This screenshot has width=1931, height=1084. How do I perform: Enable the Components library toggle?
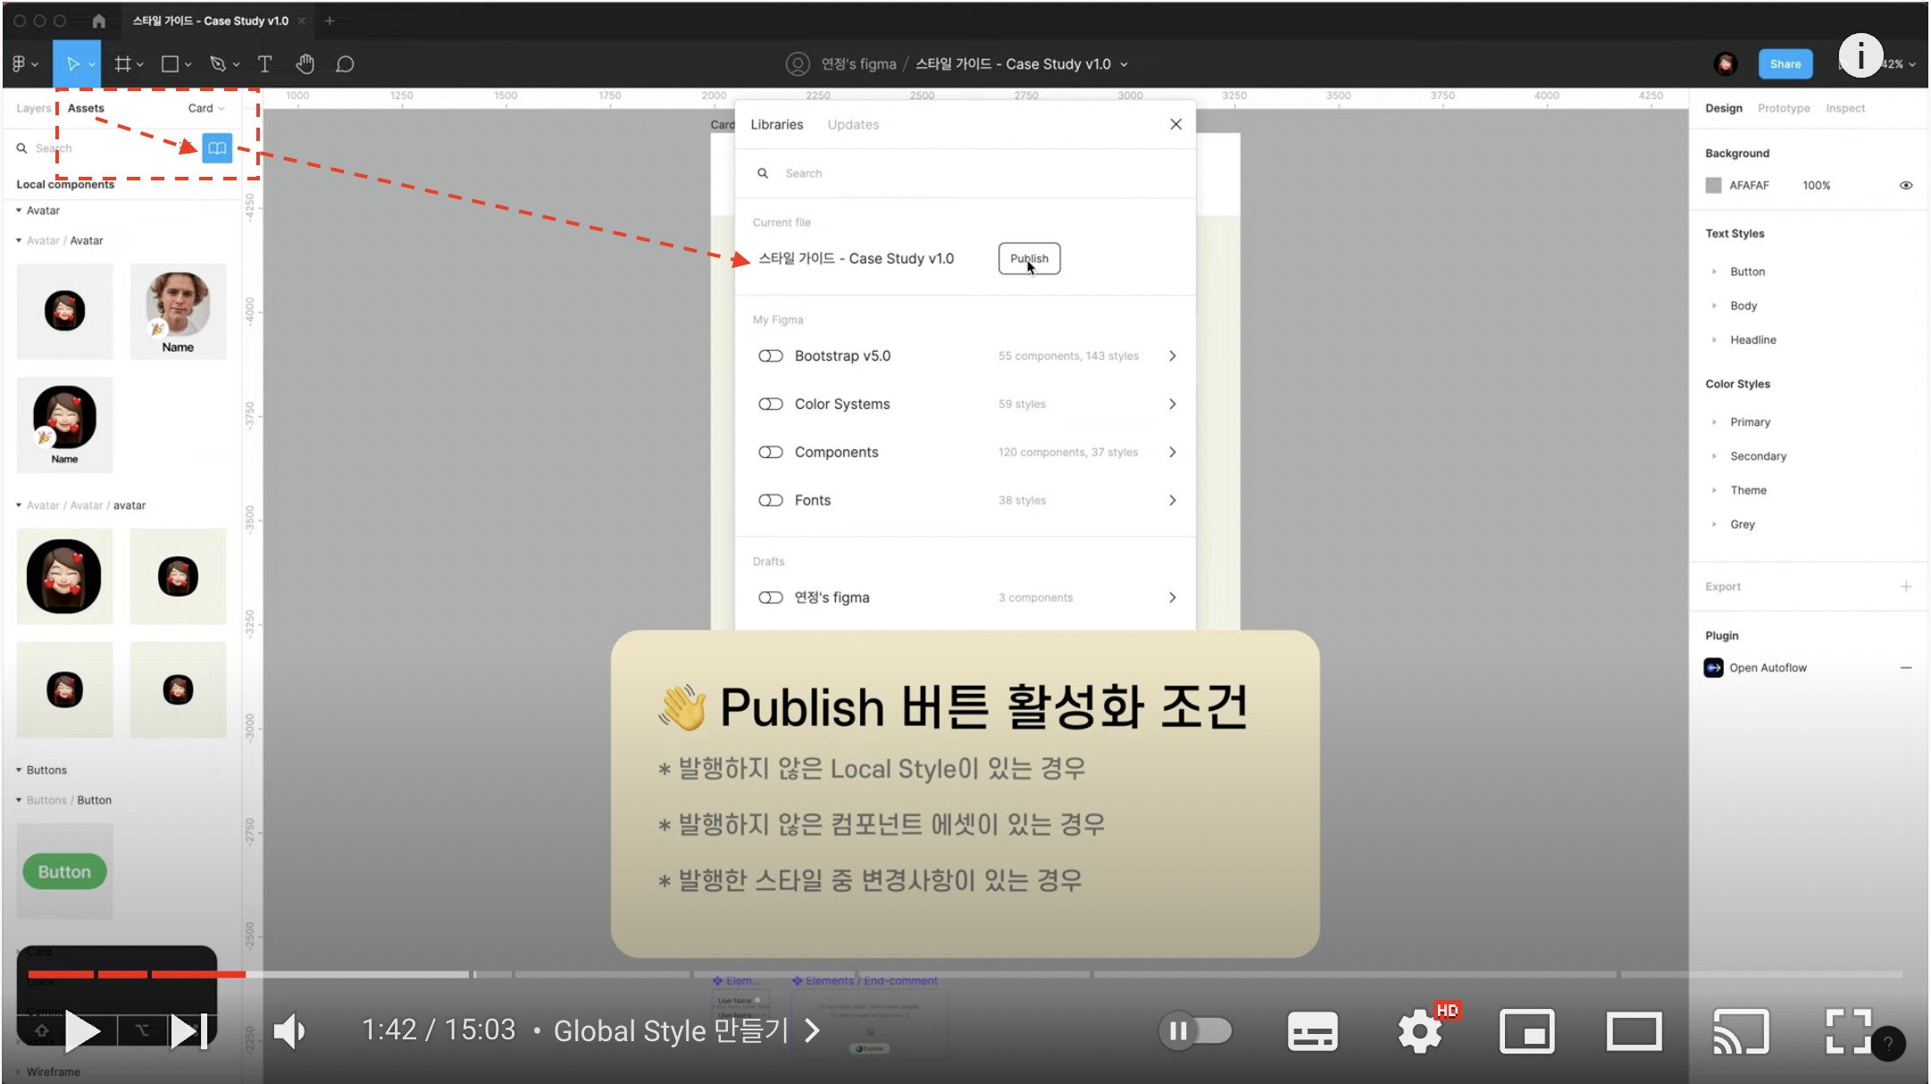[x=771, y=453]
